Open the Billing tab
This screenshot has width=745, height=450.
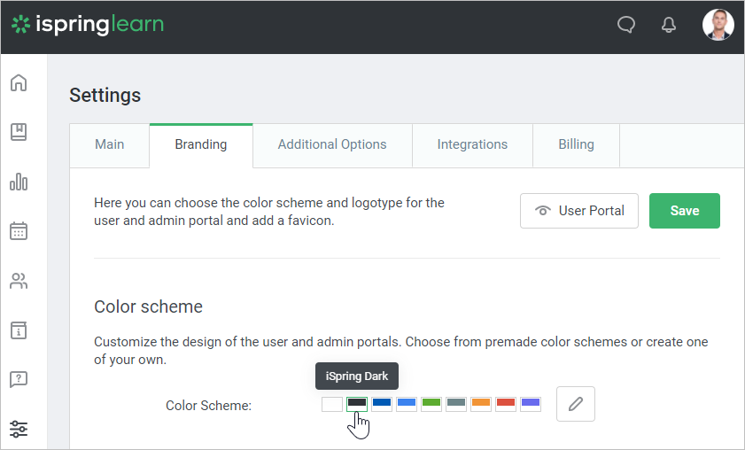point(576,144)
